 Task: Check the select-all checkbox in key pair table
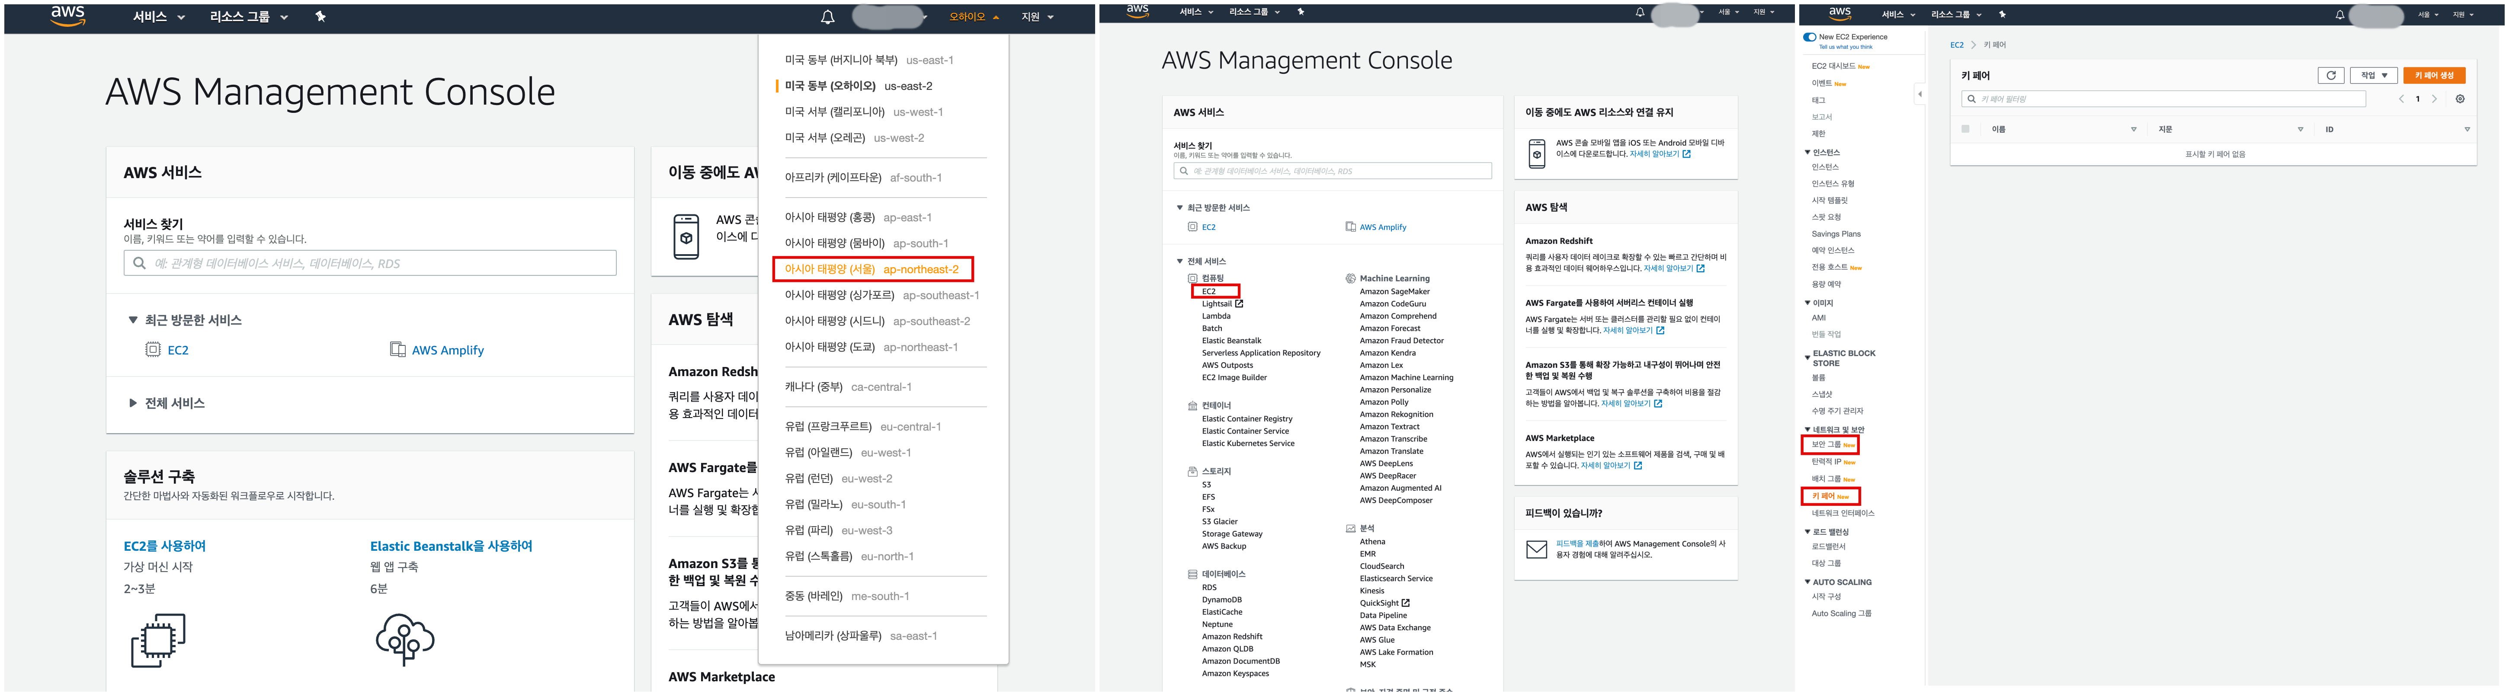pos(1964,129)
